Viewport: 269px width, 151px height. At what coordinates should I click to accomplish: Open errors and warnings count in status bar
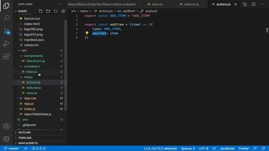39,148
